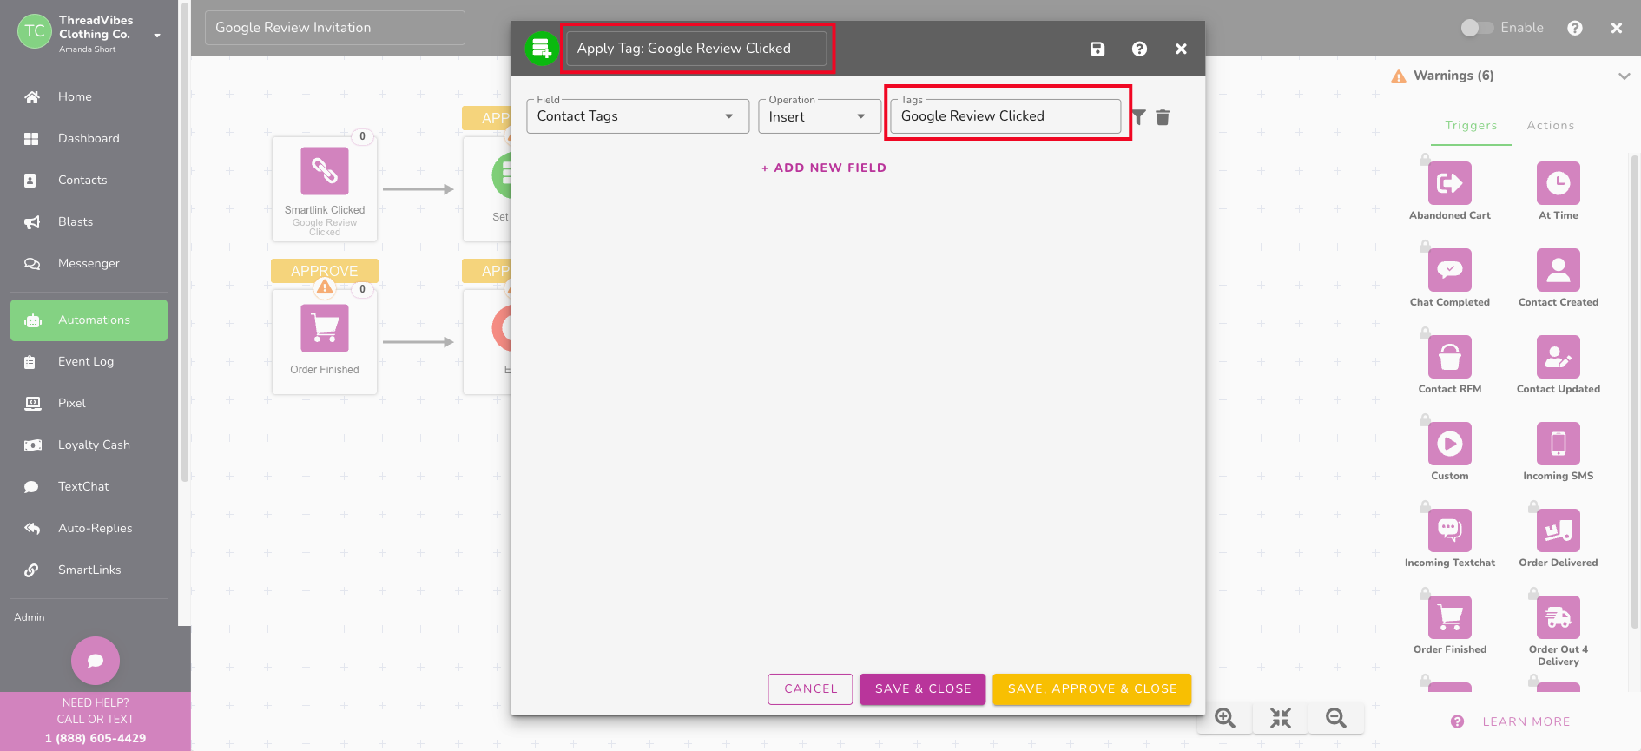This screenshot has height=751, width=1641.
Task: Toggle the Enable automation switch
Action: [x=1477, y=28]
